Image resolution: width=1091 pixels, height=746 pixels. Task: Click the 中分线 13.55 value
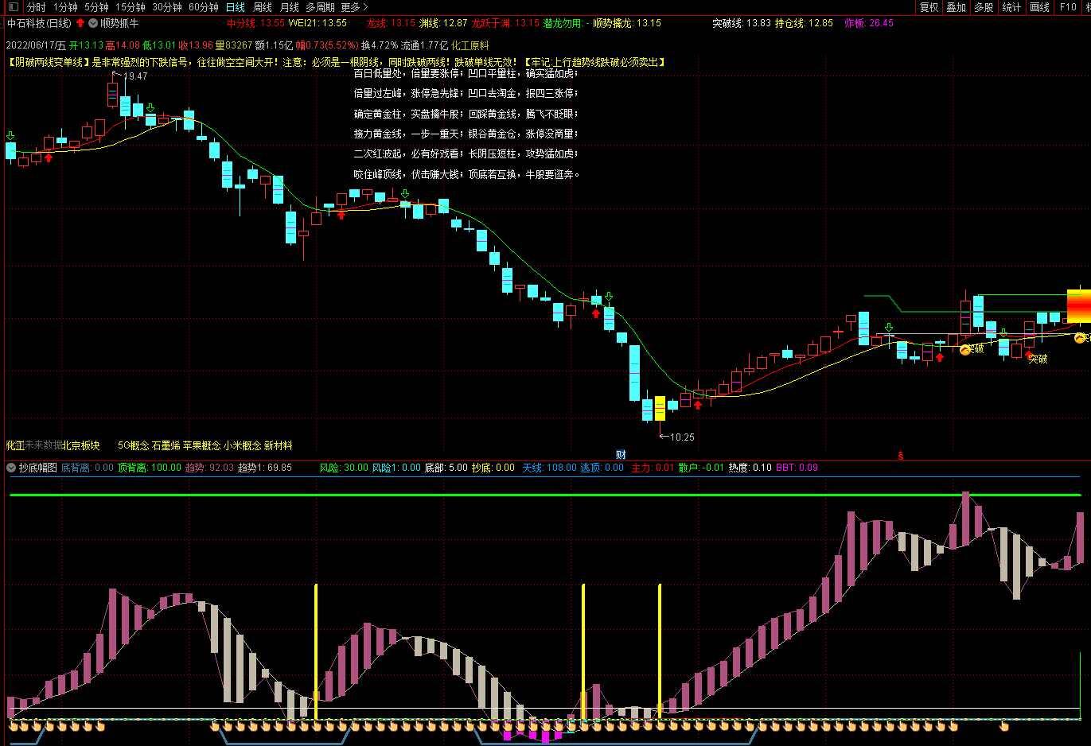tap(255, 23)
